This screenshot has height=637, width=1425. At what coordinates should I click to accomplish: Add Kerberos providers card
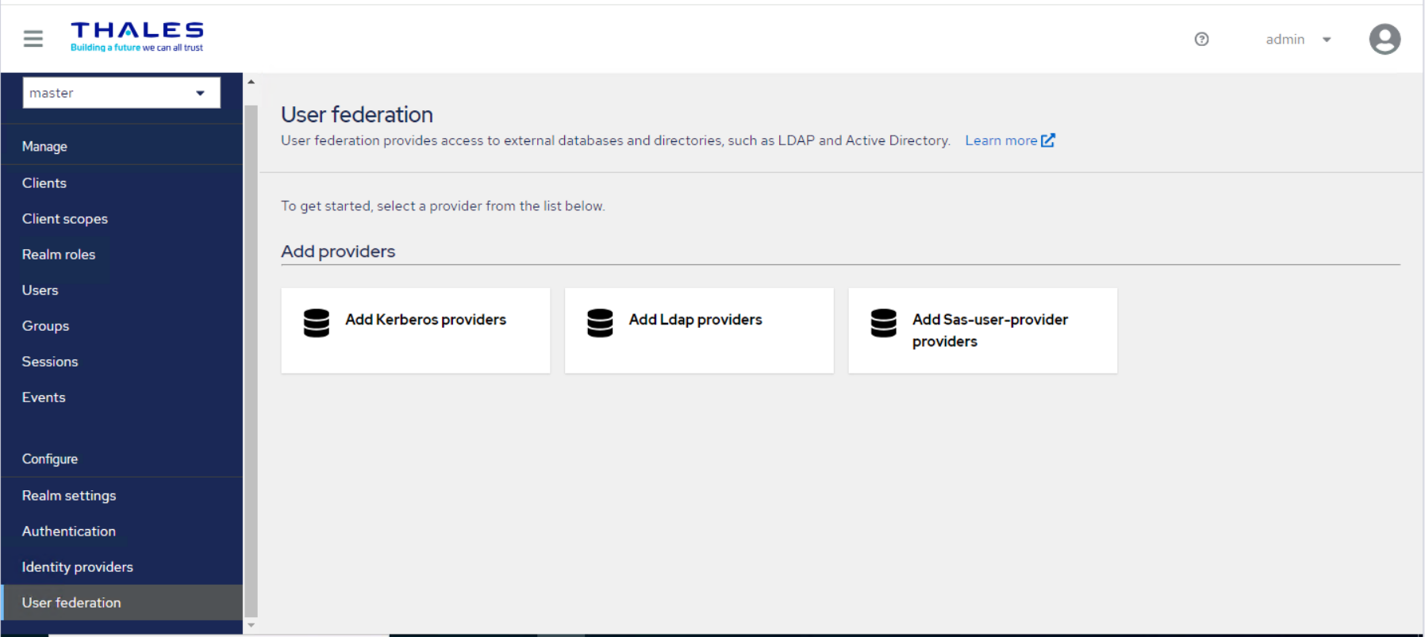pos(416,331)
